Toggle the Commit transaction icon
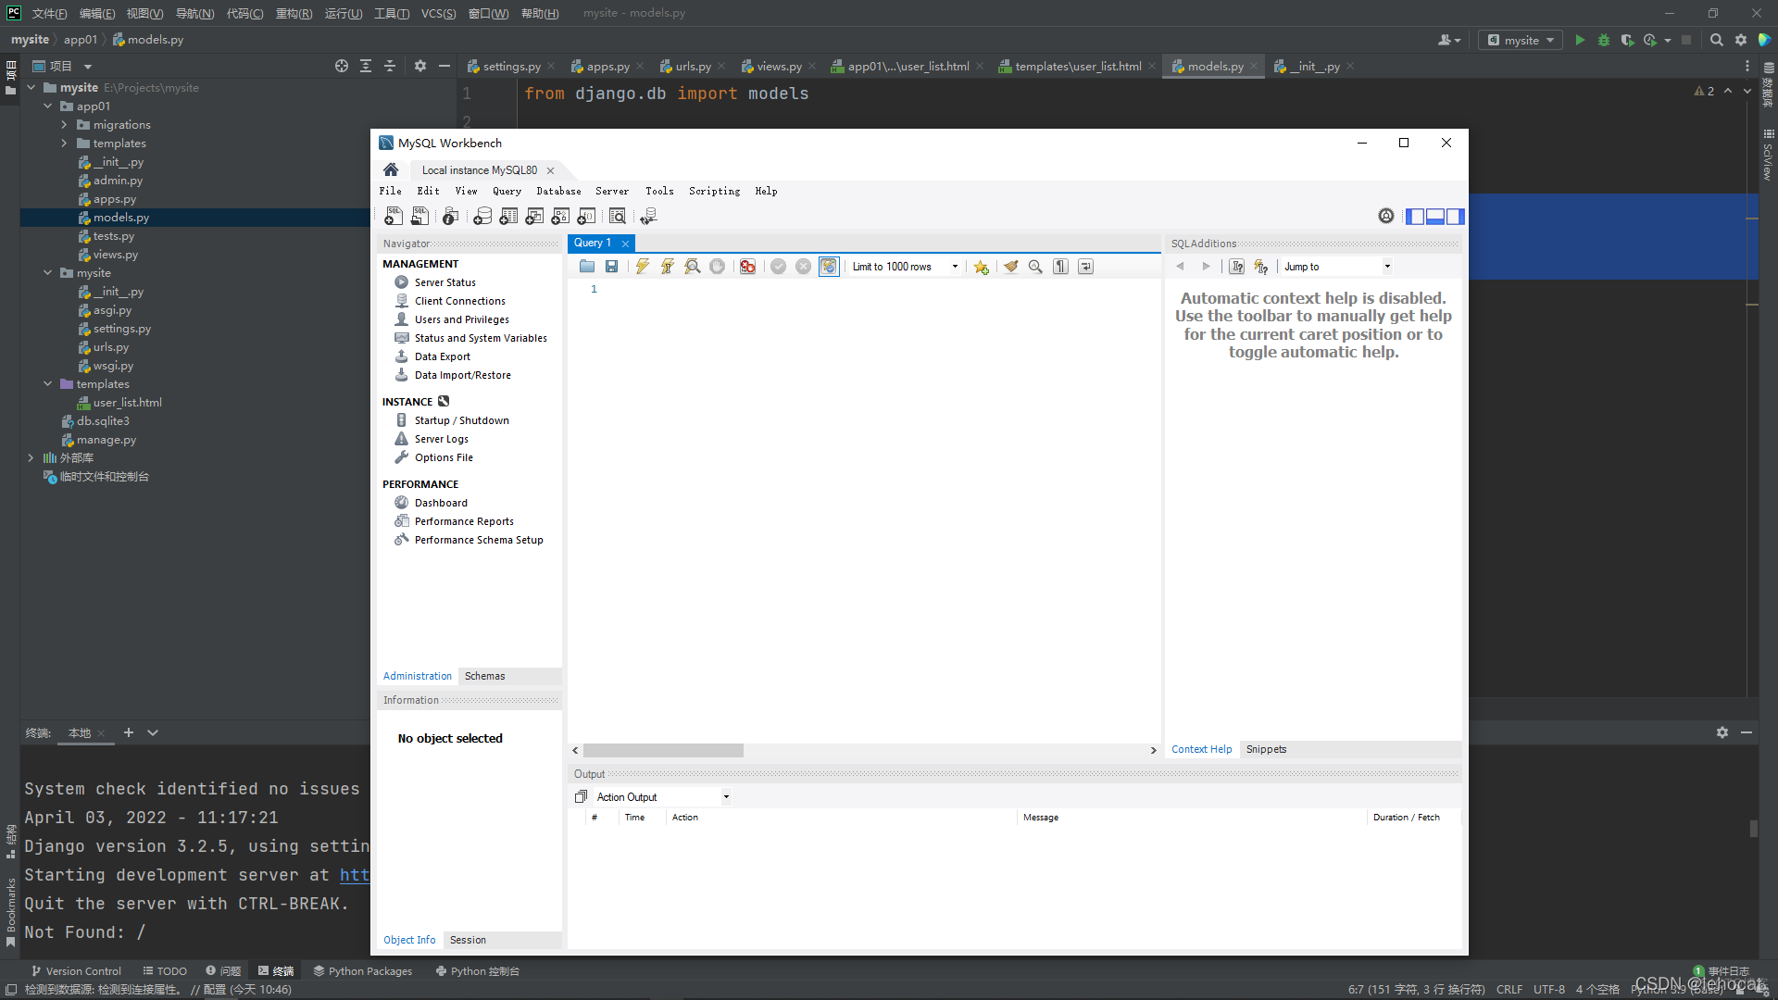 pyautogui.click(x=777, y=266)
